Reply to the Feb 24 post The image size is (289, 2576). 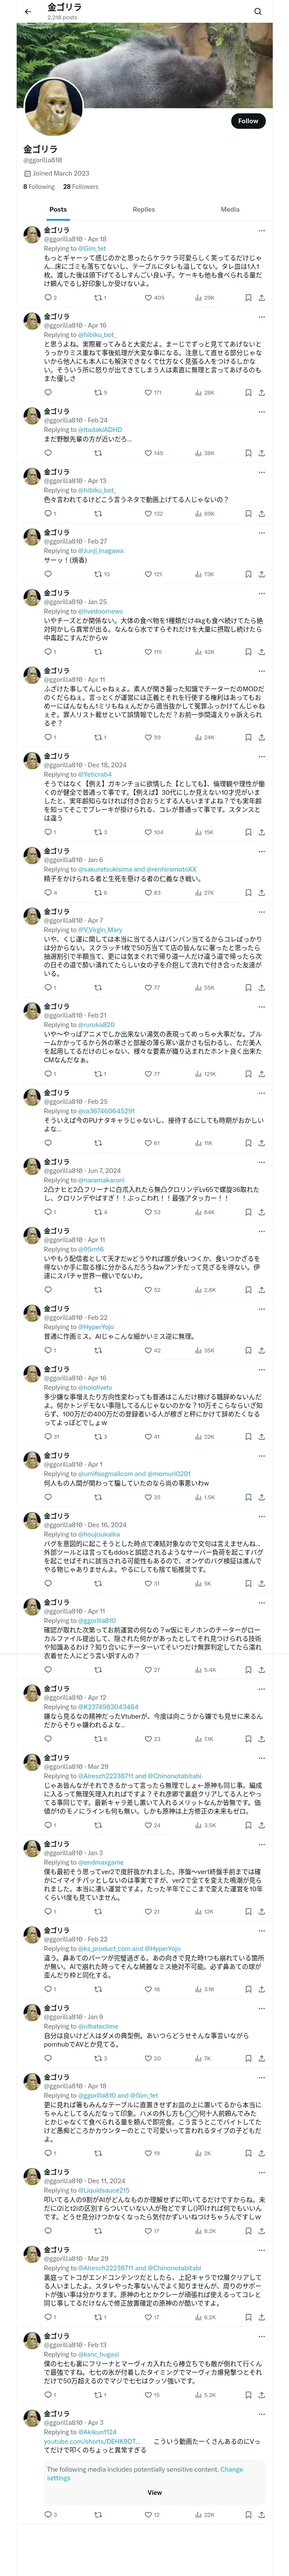tap(48, 453)
